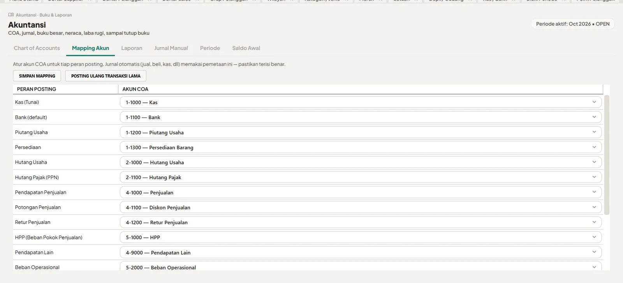
Task: Click POSTING ULANG TRANSAKSI LAMA button
Action: tap(106, 76)
